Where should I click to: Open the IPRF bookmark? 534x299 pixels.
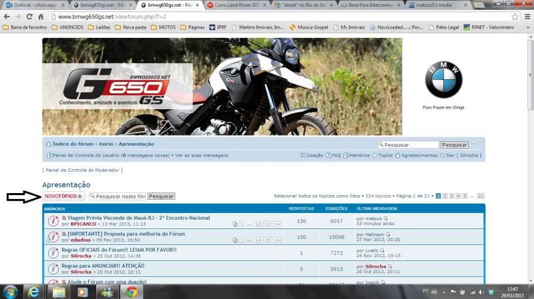point(218,27)
